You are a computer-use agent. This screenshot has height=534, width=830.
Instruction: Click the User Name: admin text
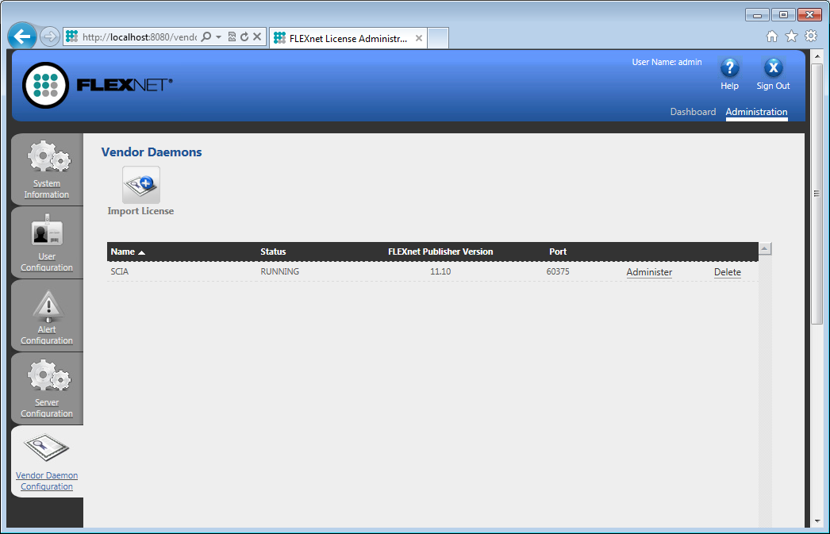pos(667,62)
